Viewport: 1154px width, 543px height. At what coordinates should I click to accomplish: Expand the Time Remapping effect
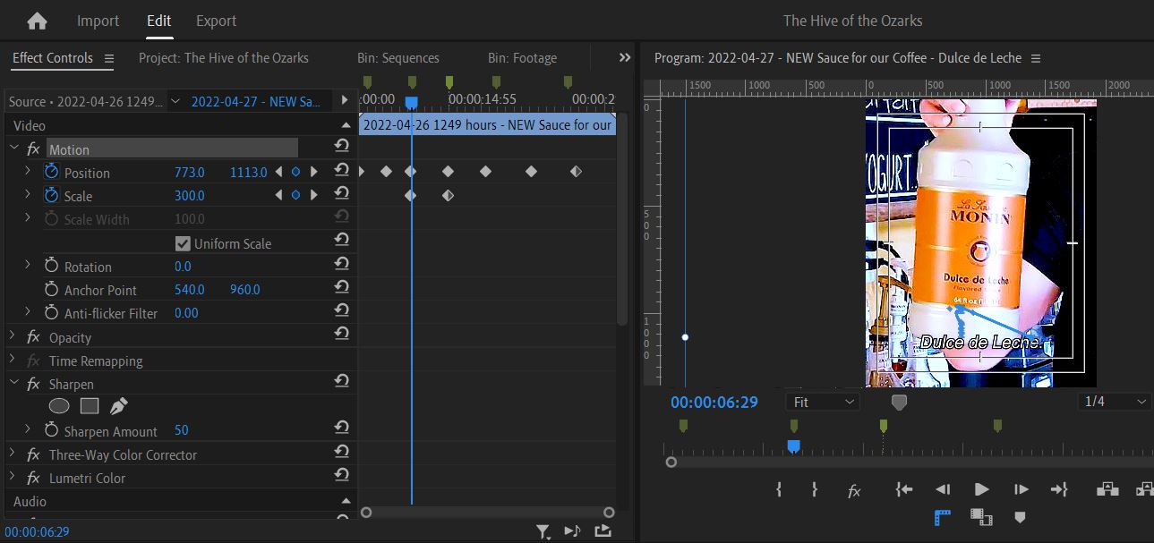(x=13, y=361)
